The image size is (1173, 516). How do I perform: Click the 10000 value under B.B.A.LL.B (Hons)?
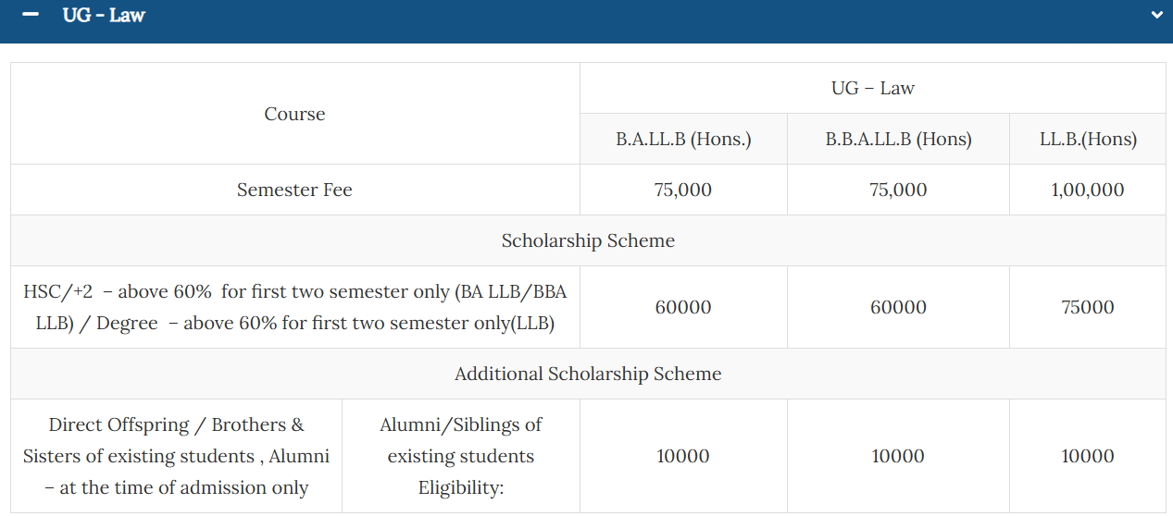coord(898,456)
